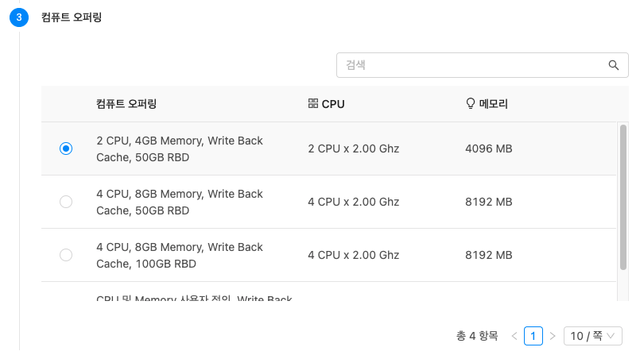Select the 2 CPU 4GB offering radio
The image size is (640, 355).
click(x=66, y=149)
